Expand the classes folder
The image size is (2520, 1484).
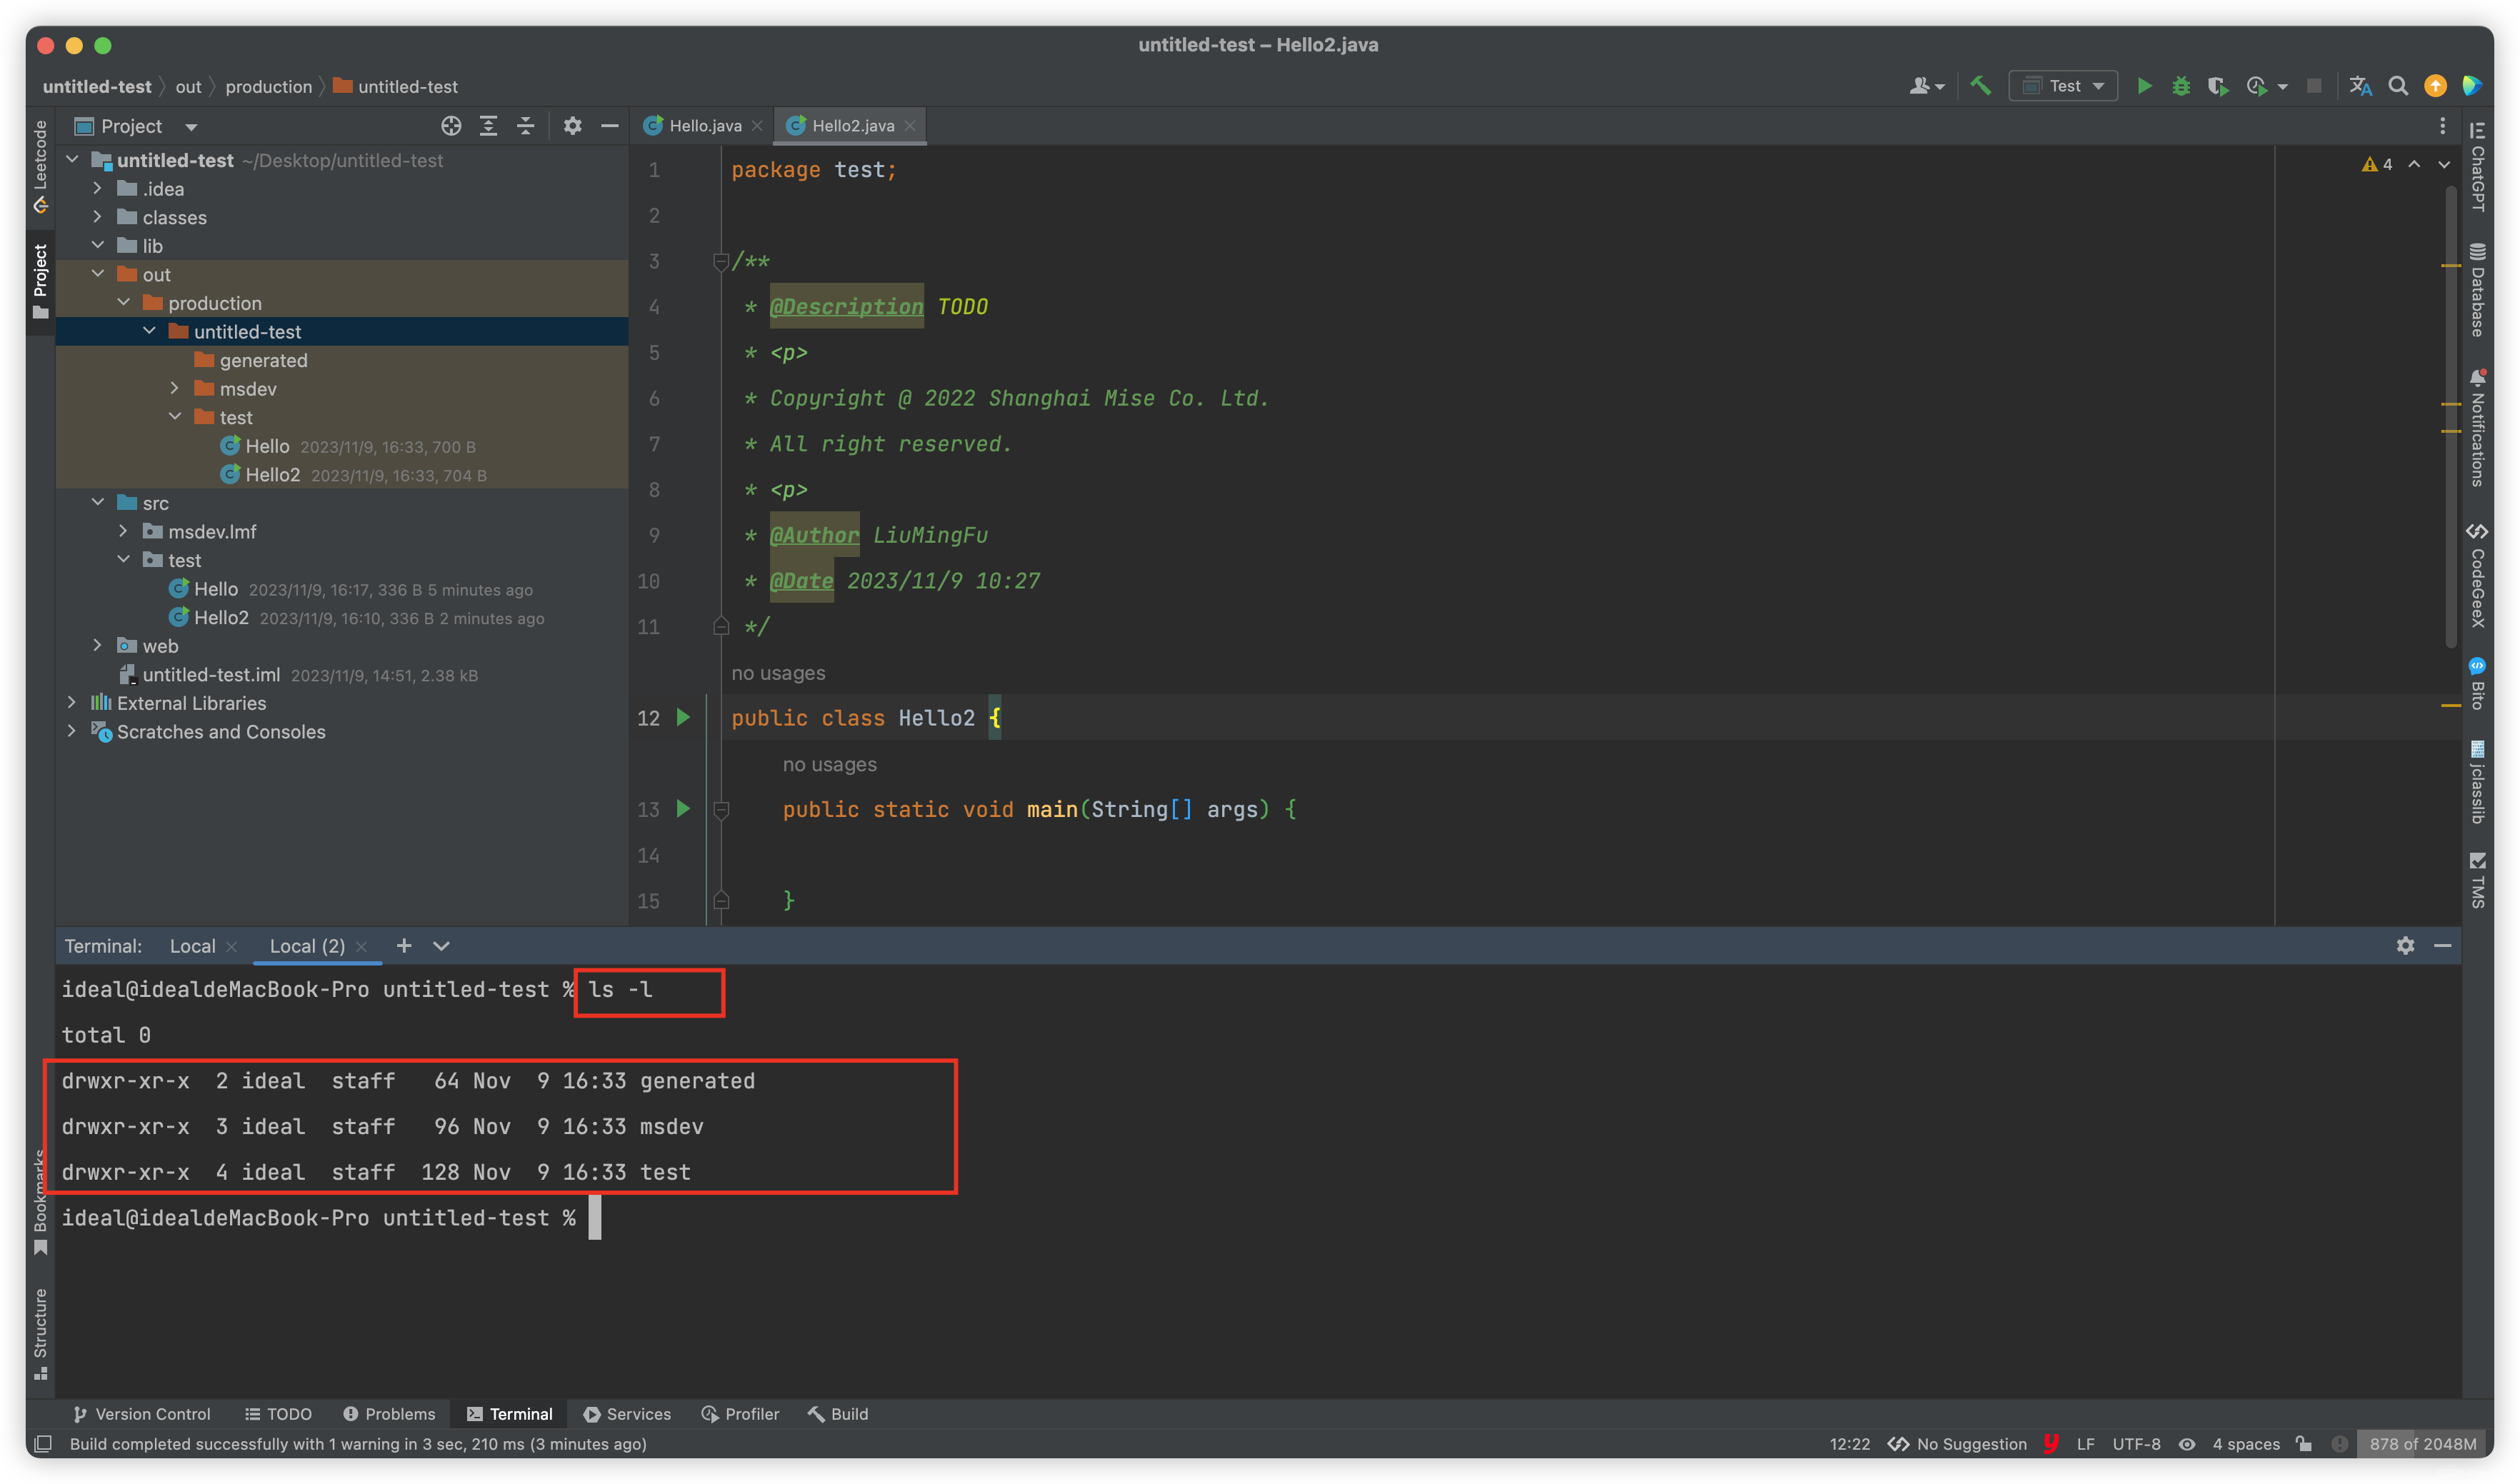click(x=97, y=216)
